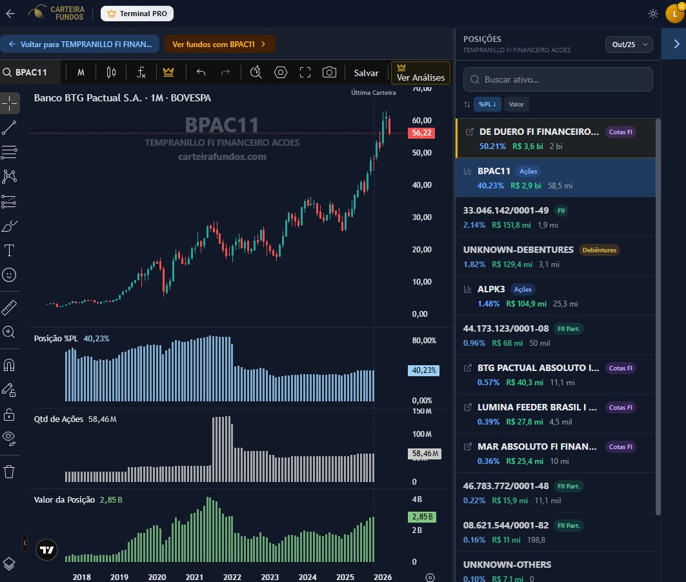Image resolution: width=686 pixels, height=582 pixels.
Task: Open the Out/25 date dropdown
Action: coord(629,45)
